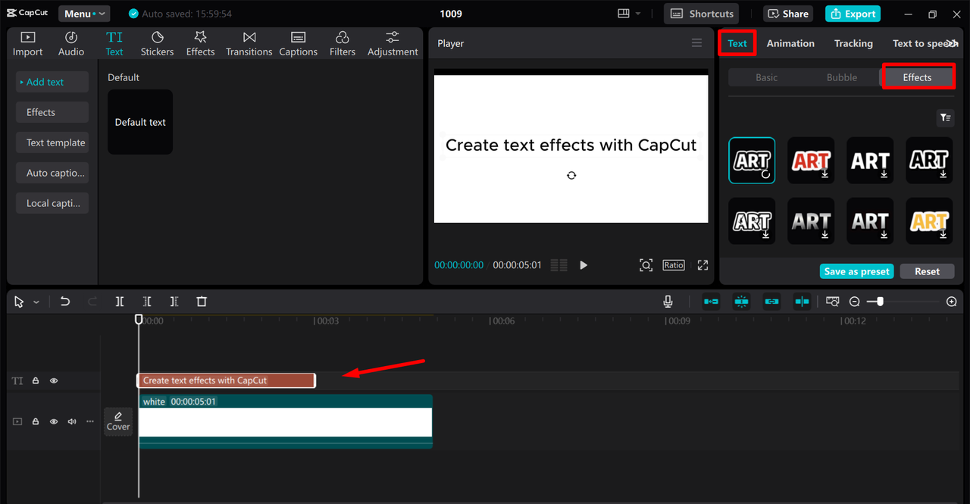Click the Delete left trim tool
This screenshot has height=504, width=970.
tap(147, 302)
